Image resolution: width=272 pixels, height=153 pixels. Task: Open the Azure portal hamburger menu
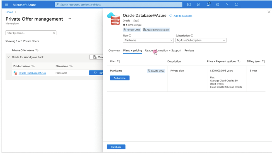click(x=6, y=5)
